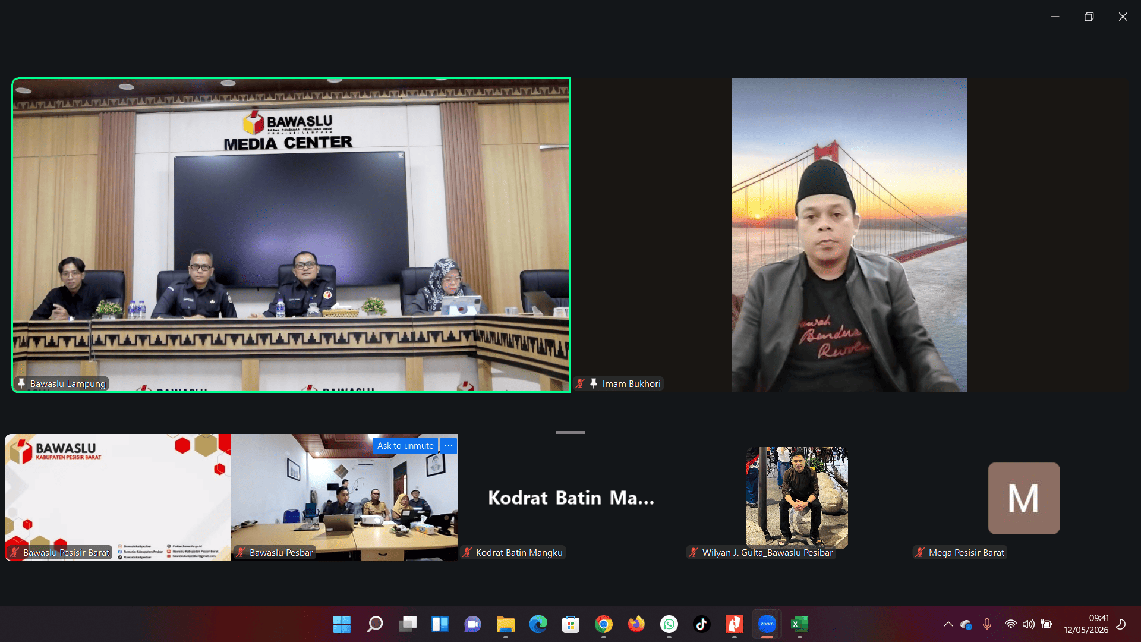
Task: Open TikTok from the taskbar
Action: (701, 624)
